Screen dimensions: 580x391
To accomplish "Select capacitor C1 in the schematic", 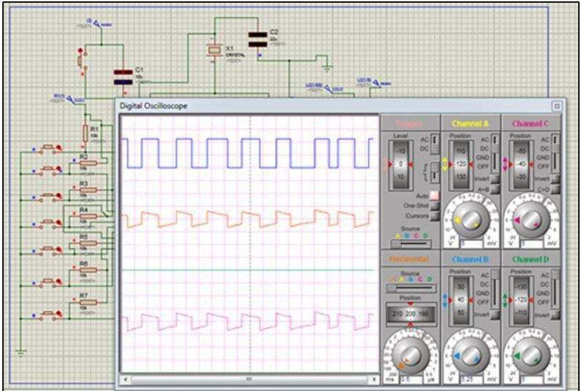I will (123, 77).
